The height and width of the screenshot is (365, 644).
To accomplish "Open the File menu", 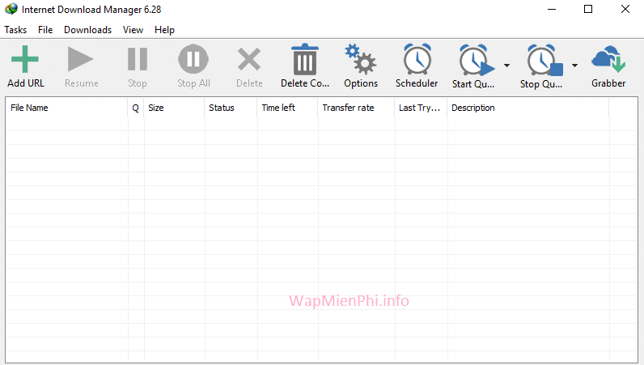I will coord(45,30).
